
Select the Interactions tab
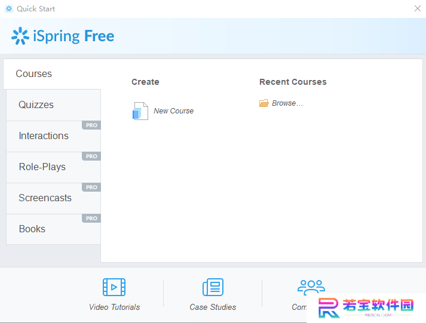(54, 136)
